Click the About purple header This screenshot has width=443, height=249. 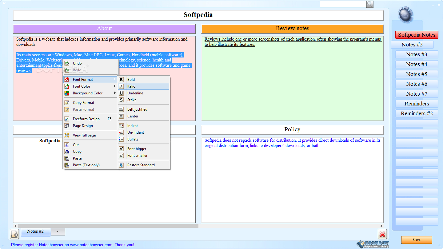(x=104, y=29)
